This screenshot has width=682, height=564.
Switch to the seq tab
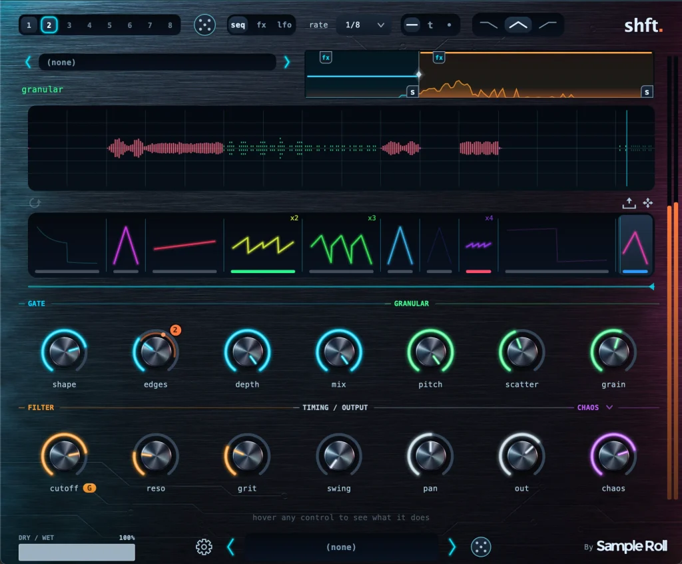tap(238, 25)
